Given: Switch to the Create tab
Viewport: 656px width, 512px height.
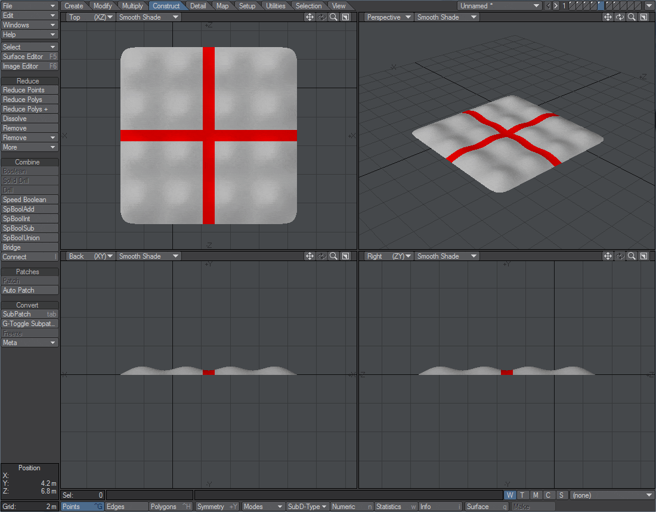Looking at the screenshot, I should coord(73,6).
